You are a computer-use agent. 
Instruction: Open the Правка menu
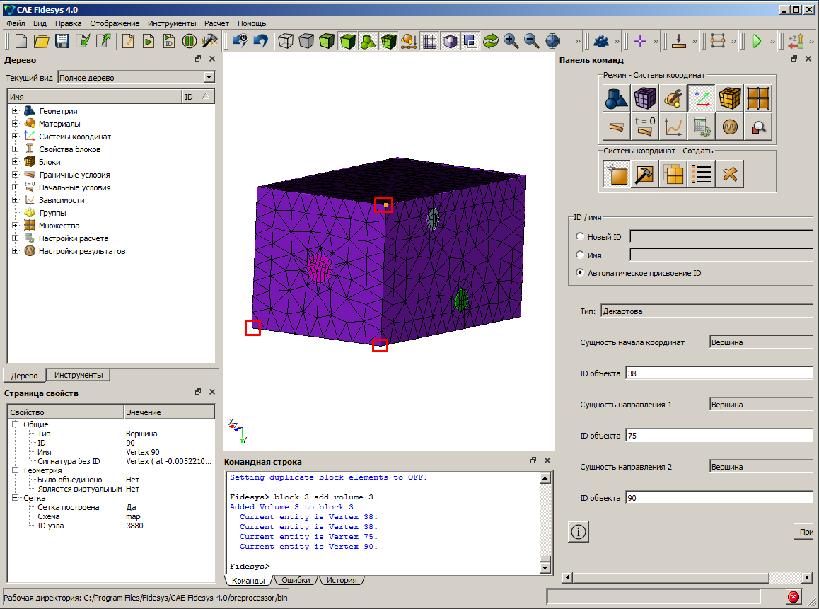pos(69,23)
